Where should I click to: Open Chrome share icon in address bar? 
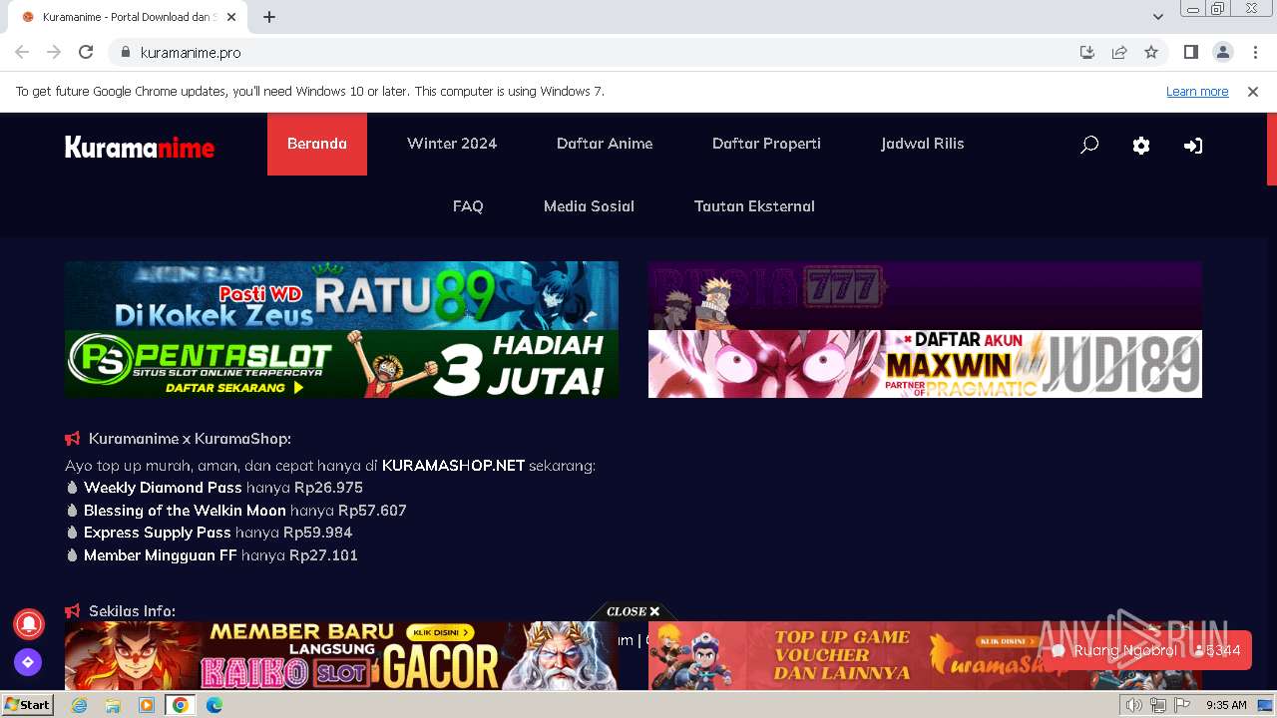(1119, 52)
